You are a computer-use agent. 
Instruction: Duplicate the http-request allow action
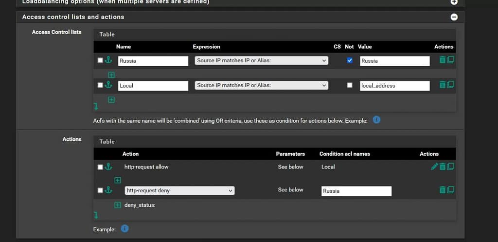450,167
